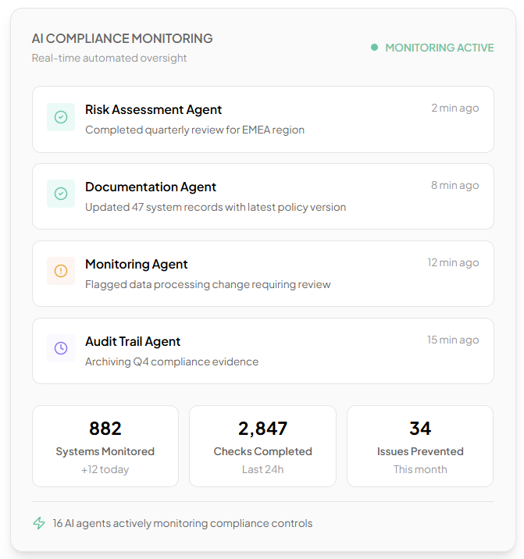Select the 2,847 Checks Completed stat card
This screenshot has width=524, height=559.
[x=262, y=446]
